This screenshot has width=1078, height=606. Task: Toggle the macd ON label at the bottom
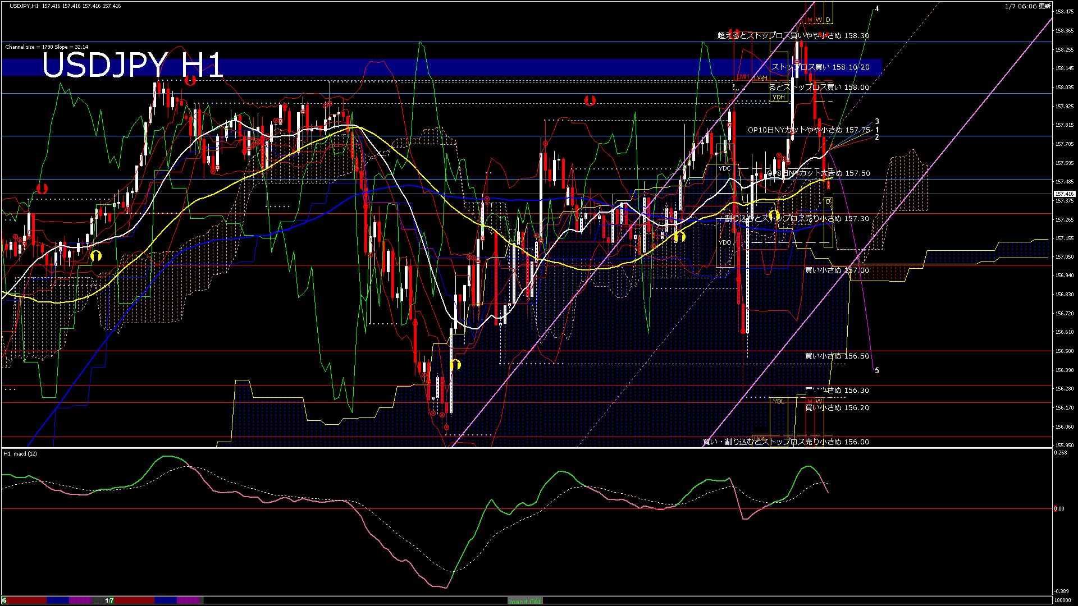pos(525,601)
